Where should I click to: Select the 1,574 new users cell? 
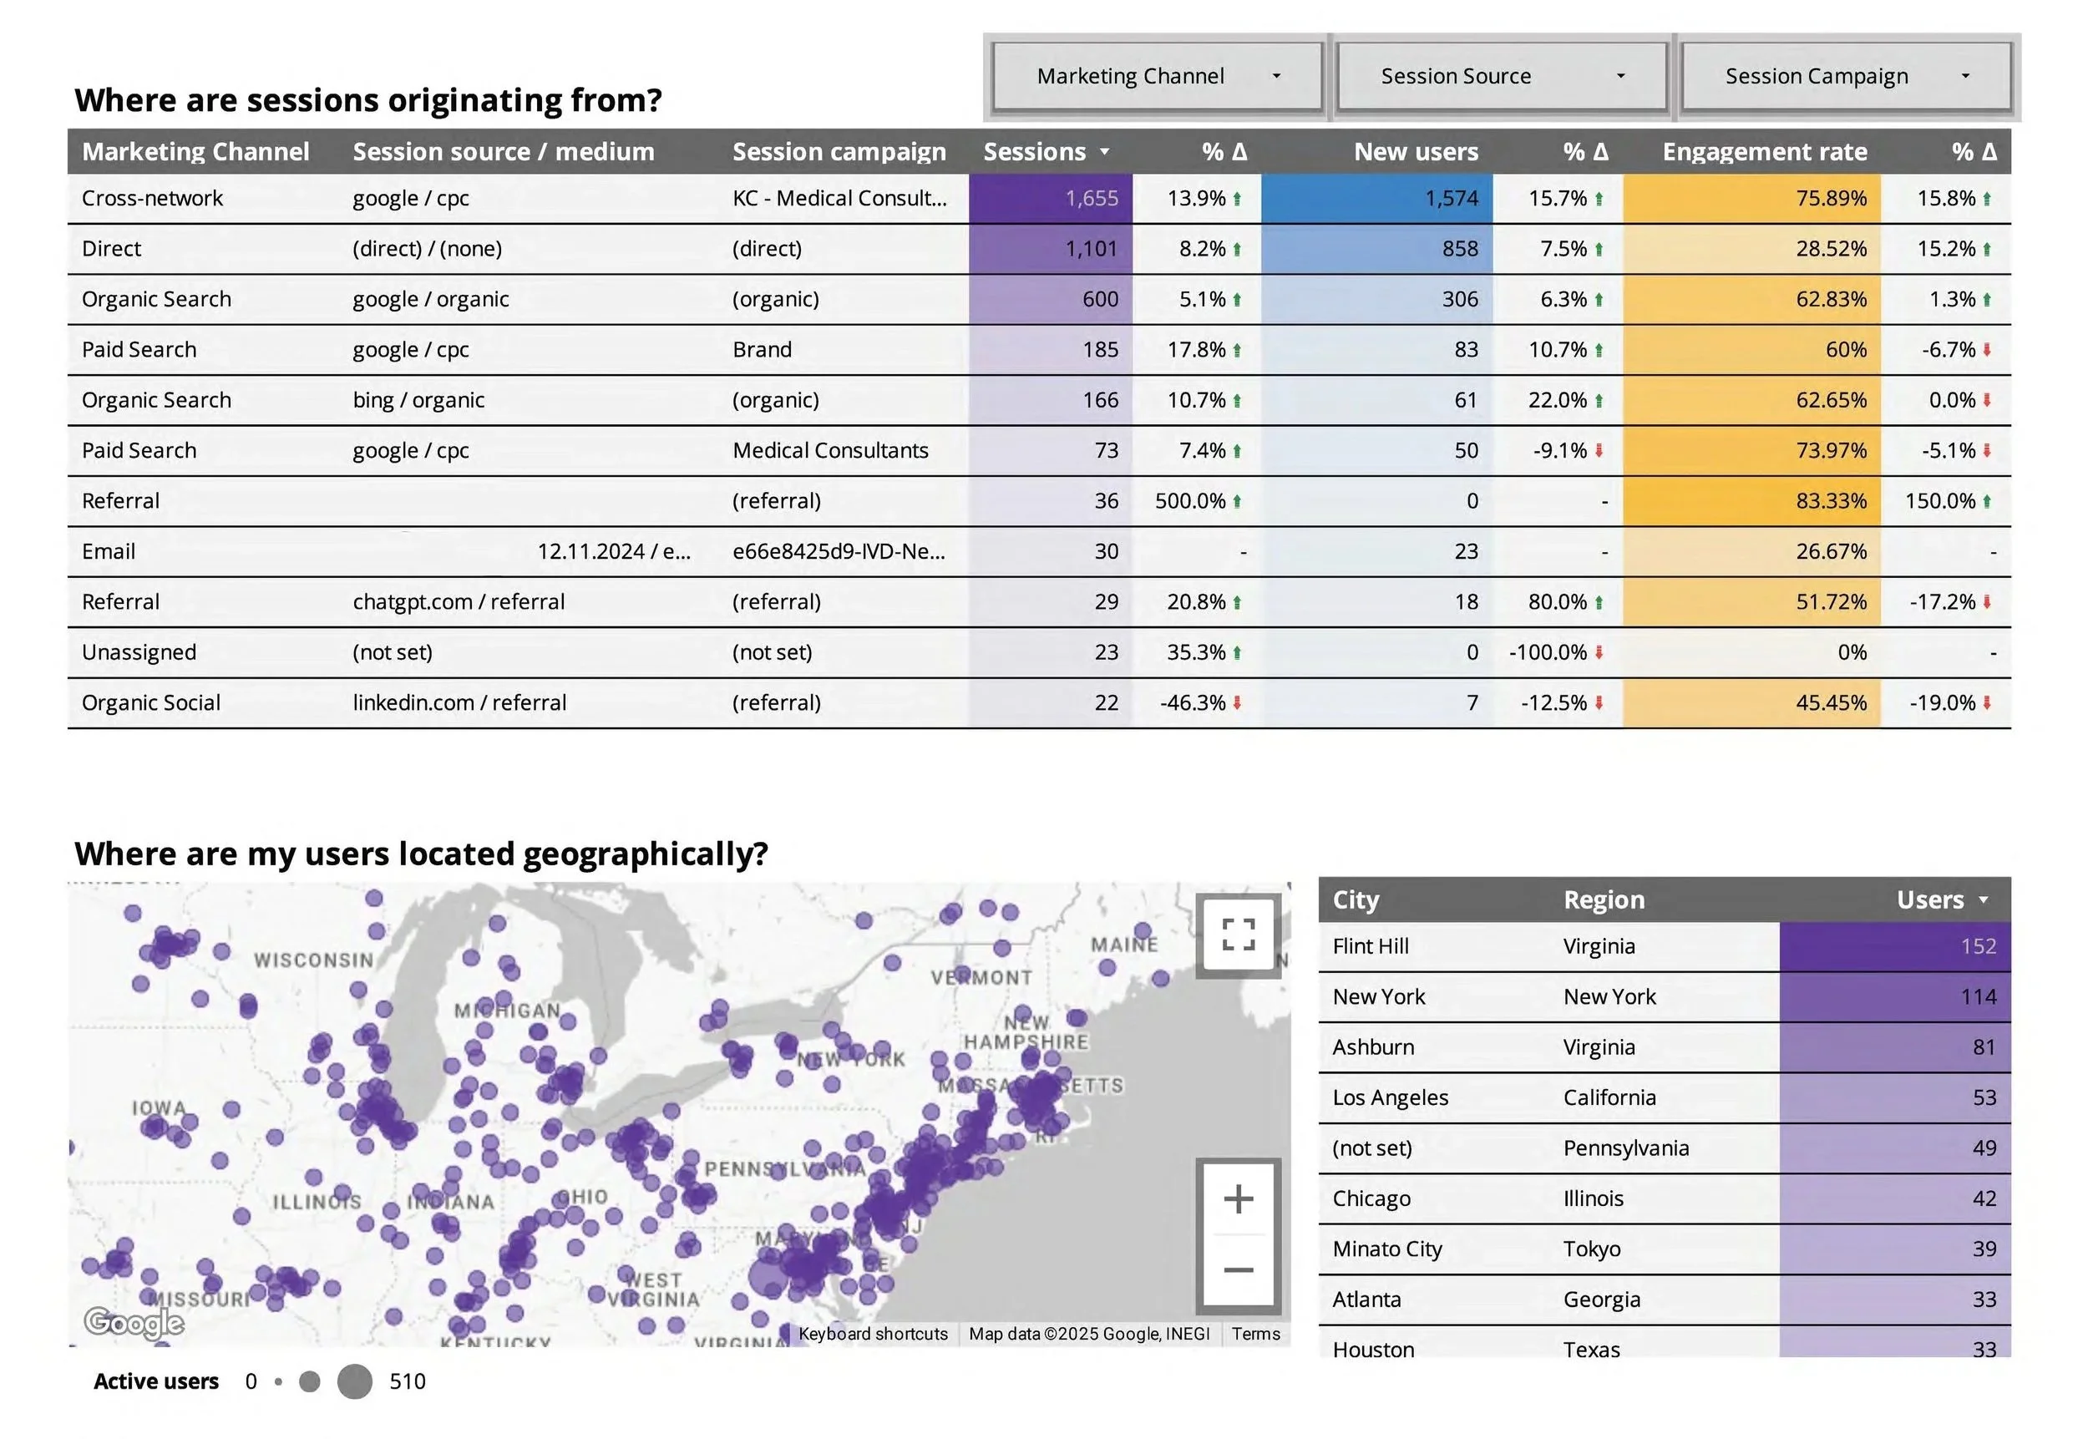[1376, 199]
